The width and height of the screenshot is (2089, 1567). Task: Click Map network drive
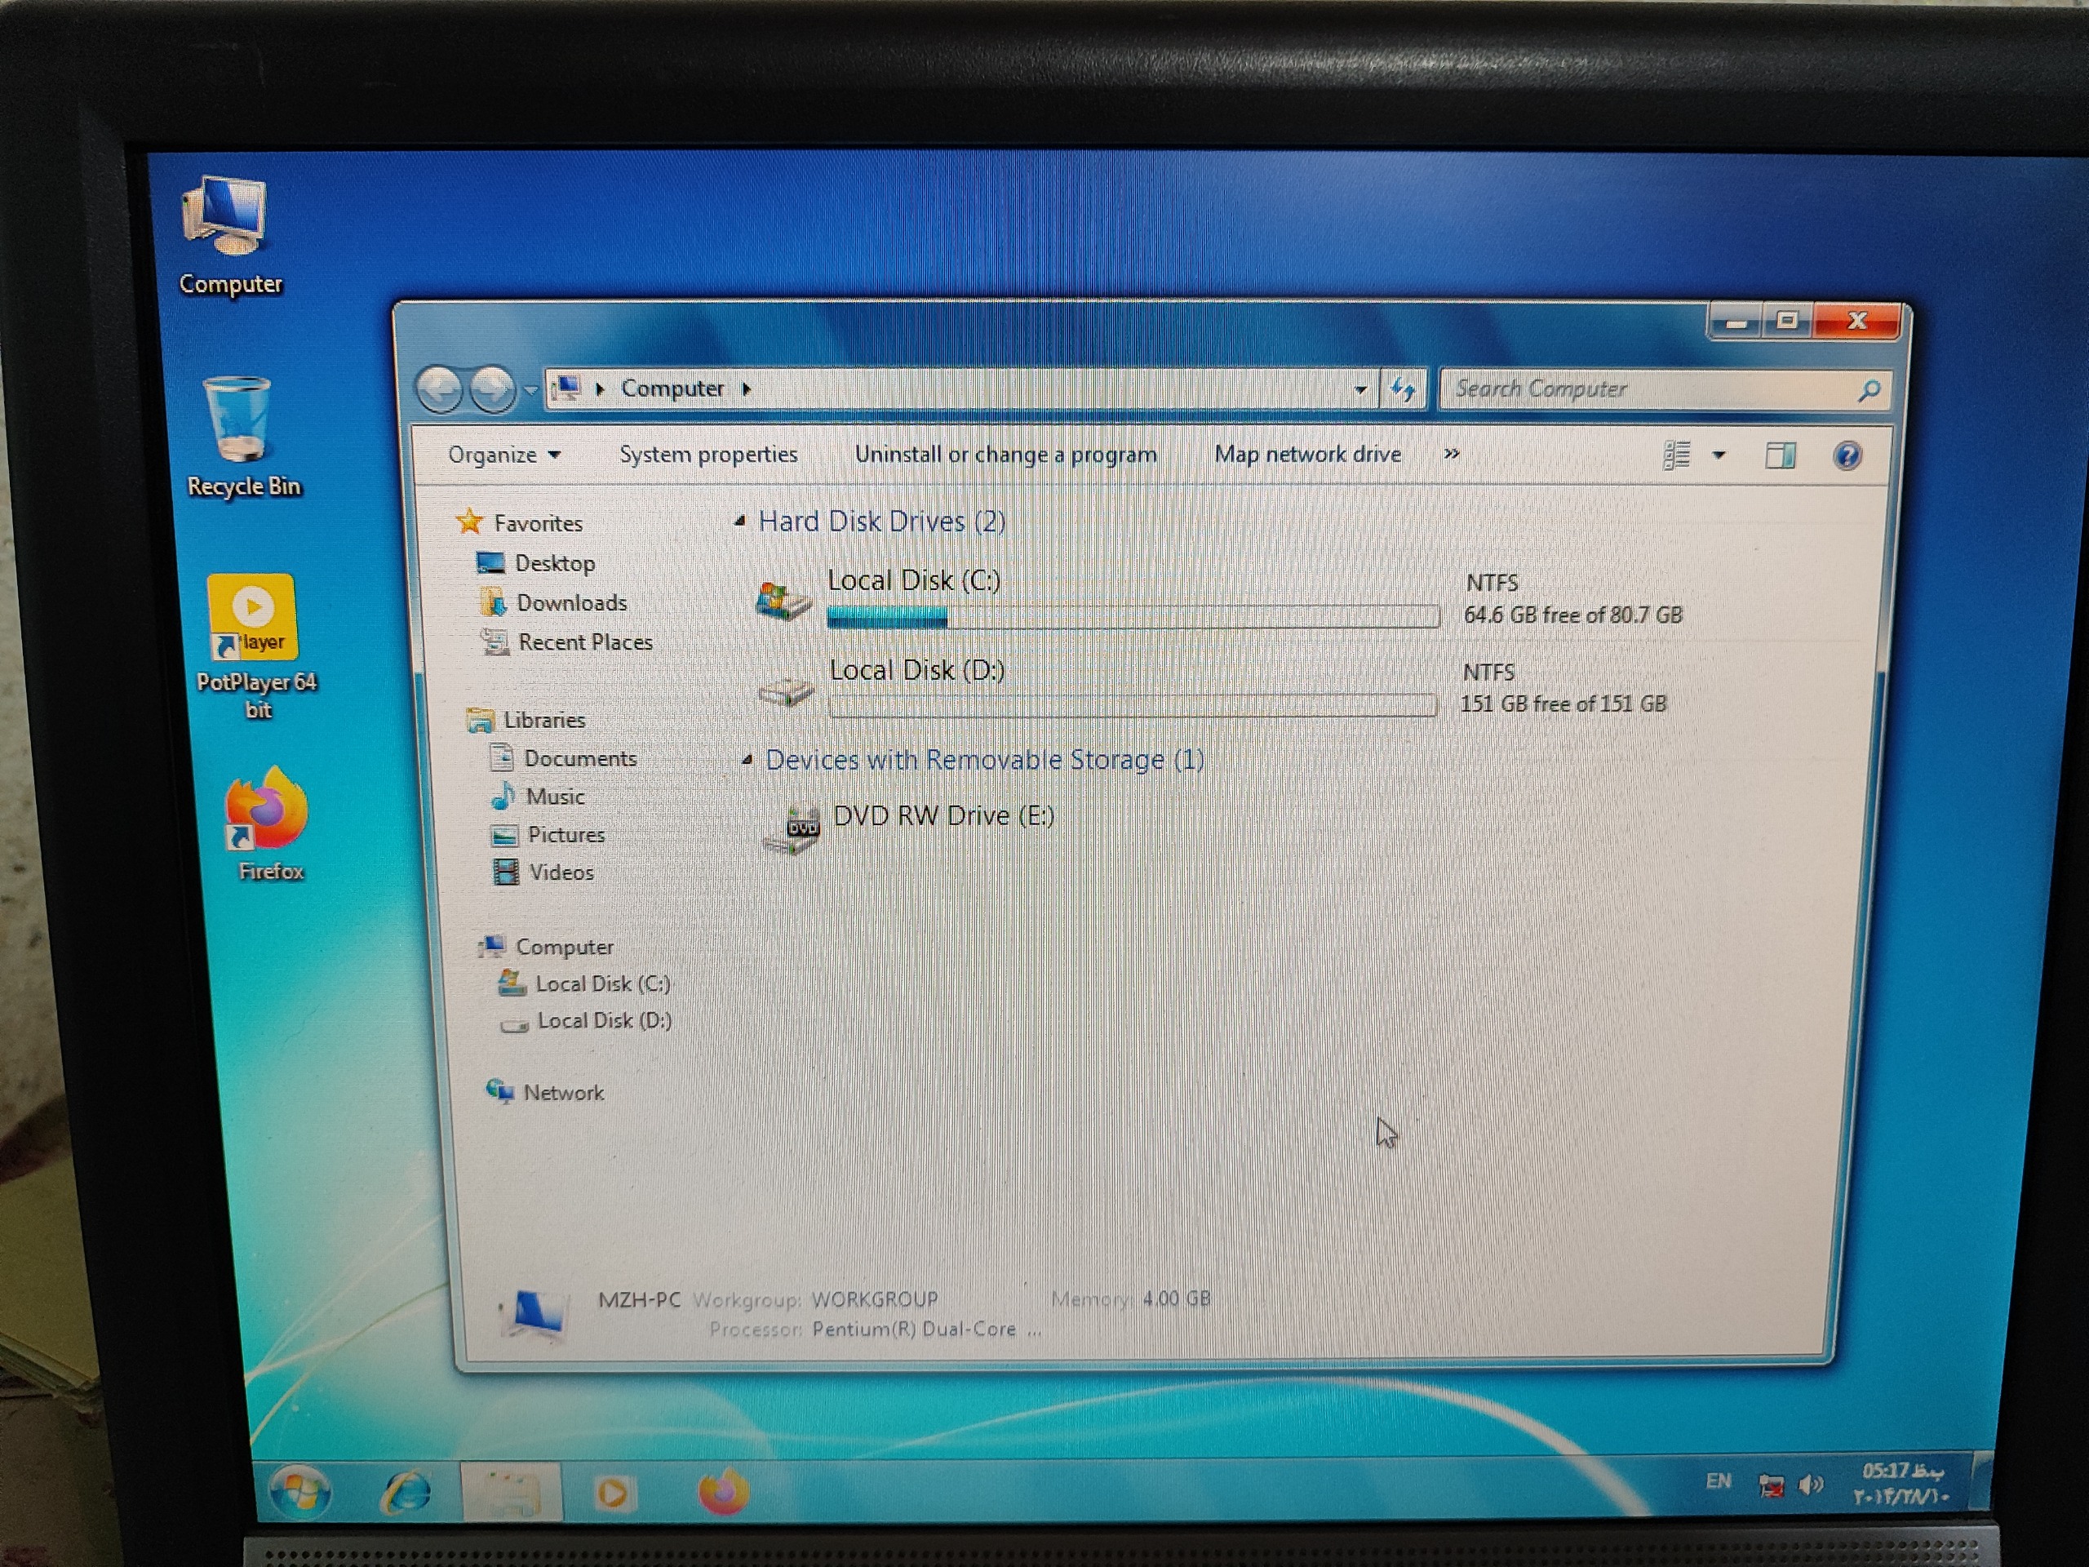click(x=1308, y=455)
